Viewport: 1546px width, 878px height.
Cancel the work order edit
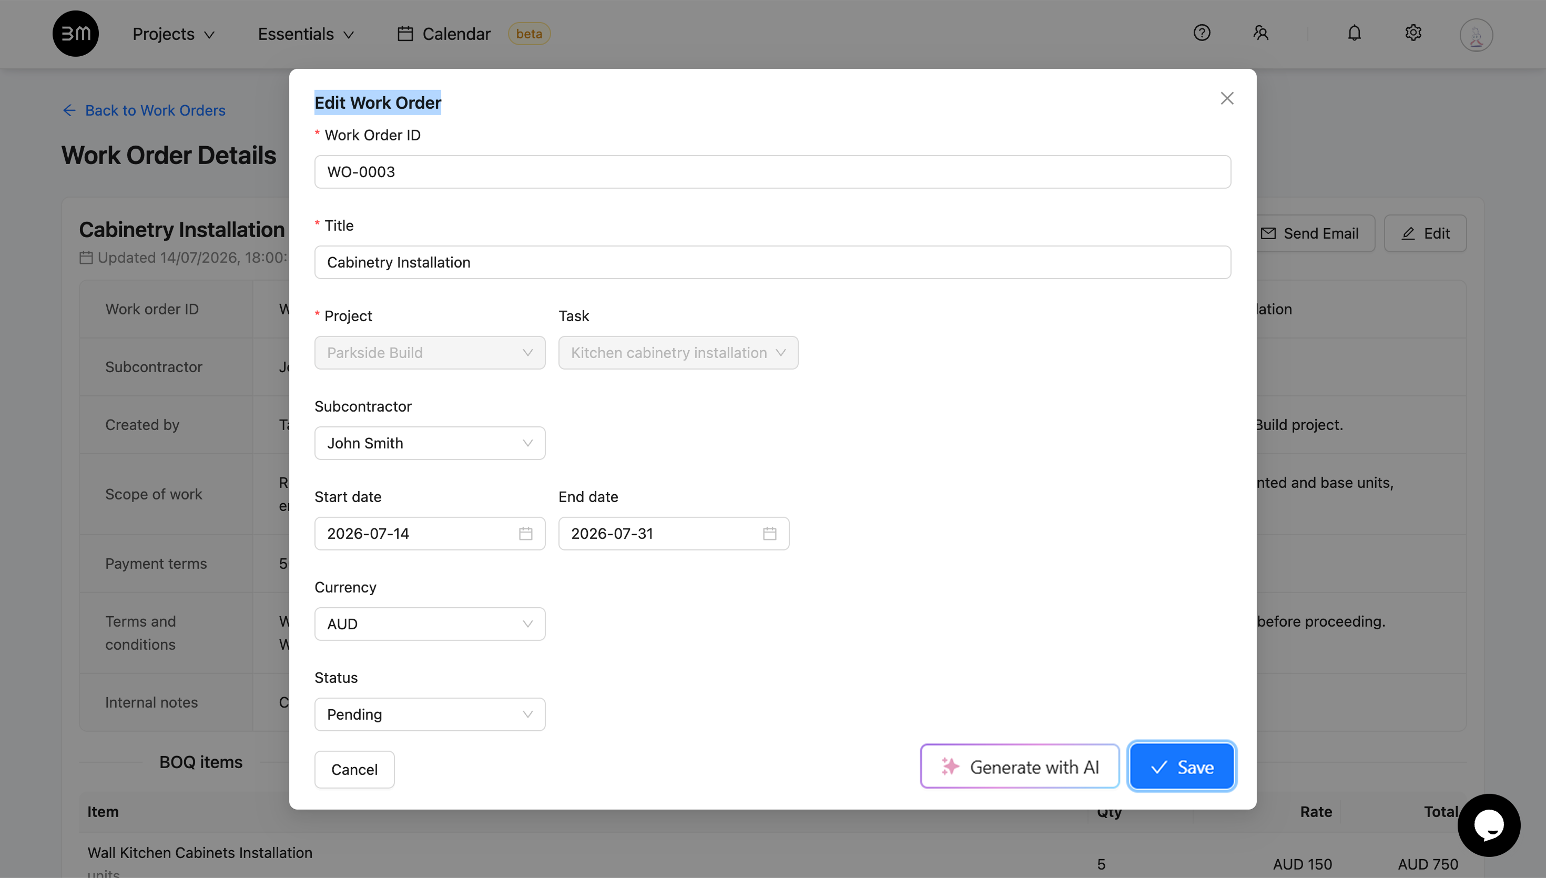(x=354, y=770)
